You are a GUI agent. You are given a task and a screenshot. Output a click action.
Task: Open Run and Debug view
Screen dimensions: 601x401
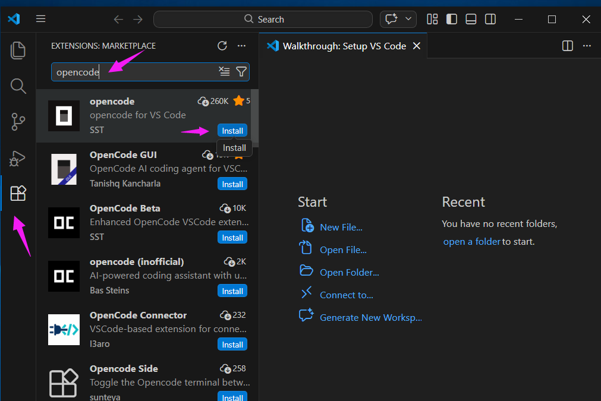(18, 158)
